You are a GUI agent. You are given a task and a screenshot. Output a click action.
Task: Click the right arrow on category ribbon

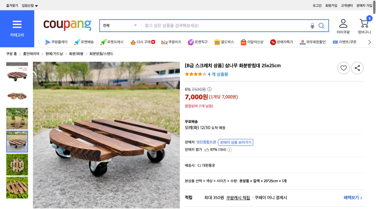point(369,42)
